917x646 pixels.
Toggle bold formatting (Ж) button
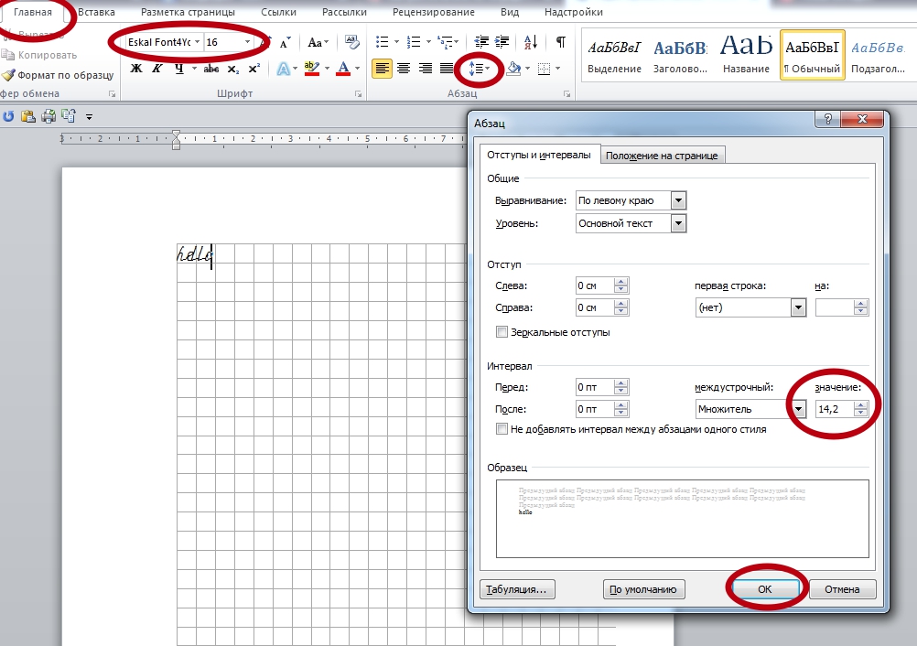[x=136, y=69]
